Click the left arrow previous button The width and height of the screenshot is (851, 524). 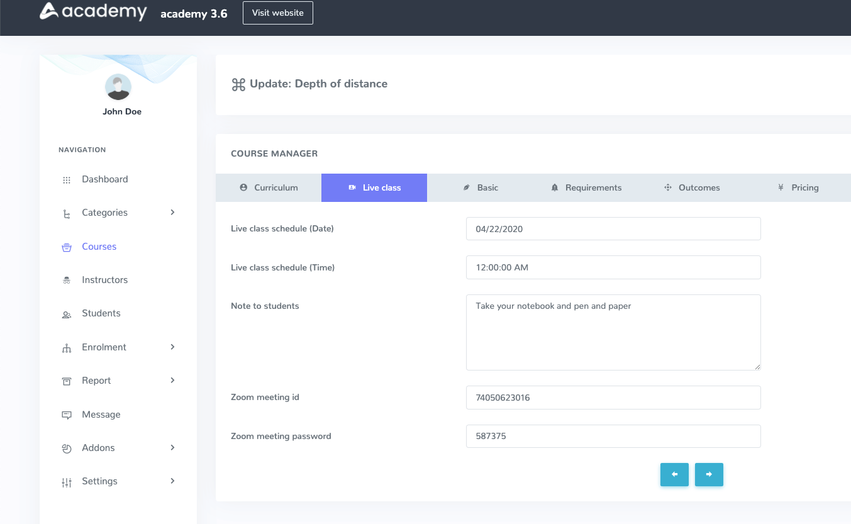(x=674, y=474)
